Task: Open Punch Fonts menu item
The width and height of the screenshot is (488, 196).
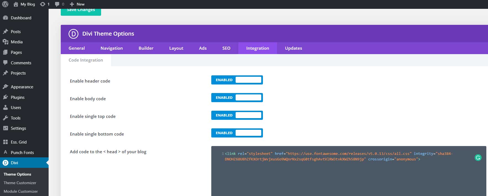Action: click(x=24, y=152)
